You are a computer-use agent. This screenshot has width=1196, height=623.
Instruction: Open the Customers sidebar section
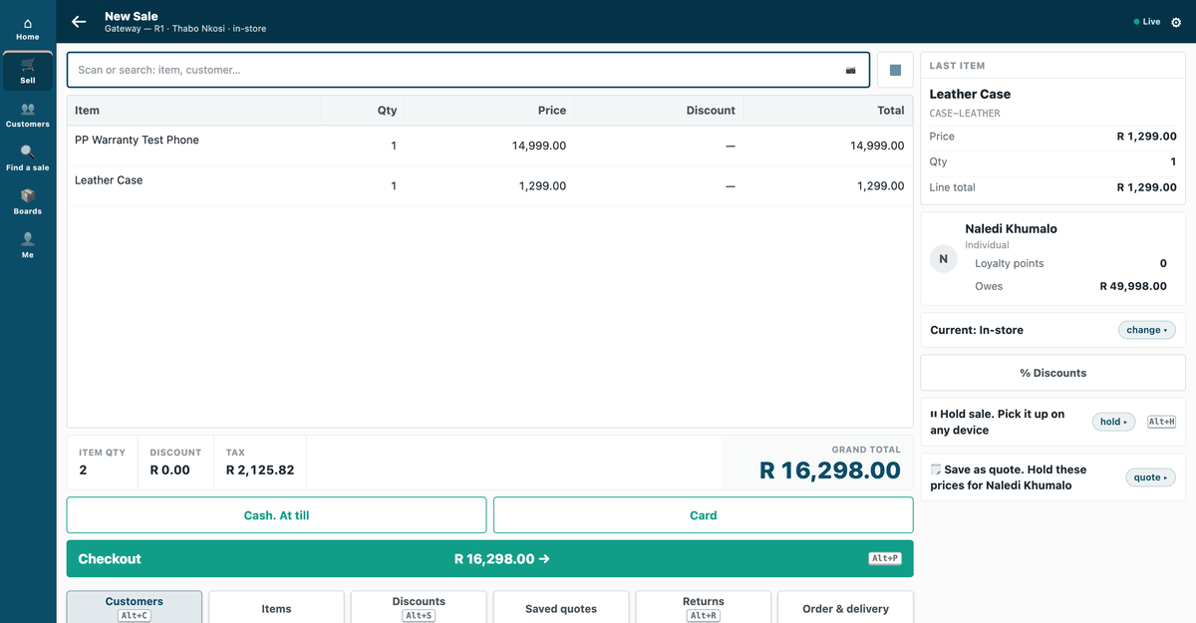[28, 116]
